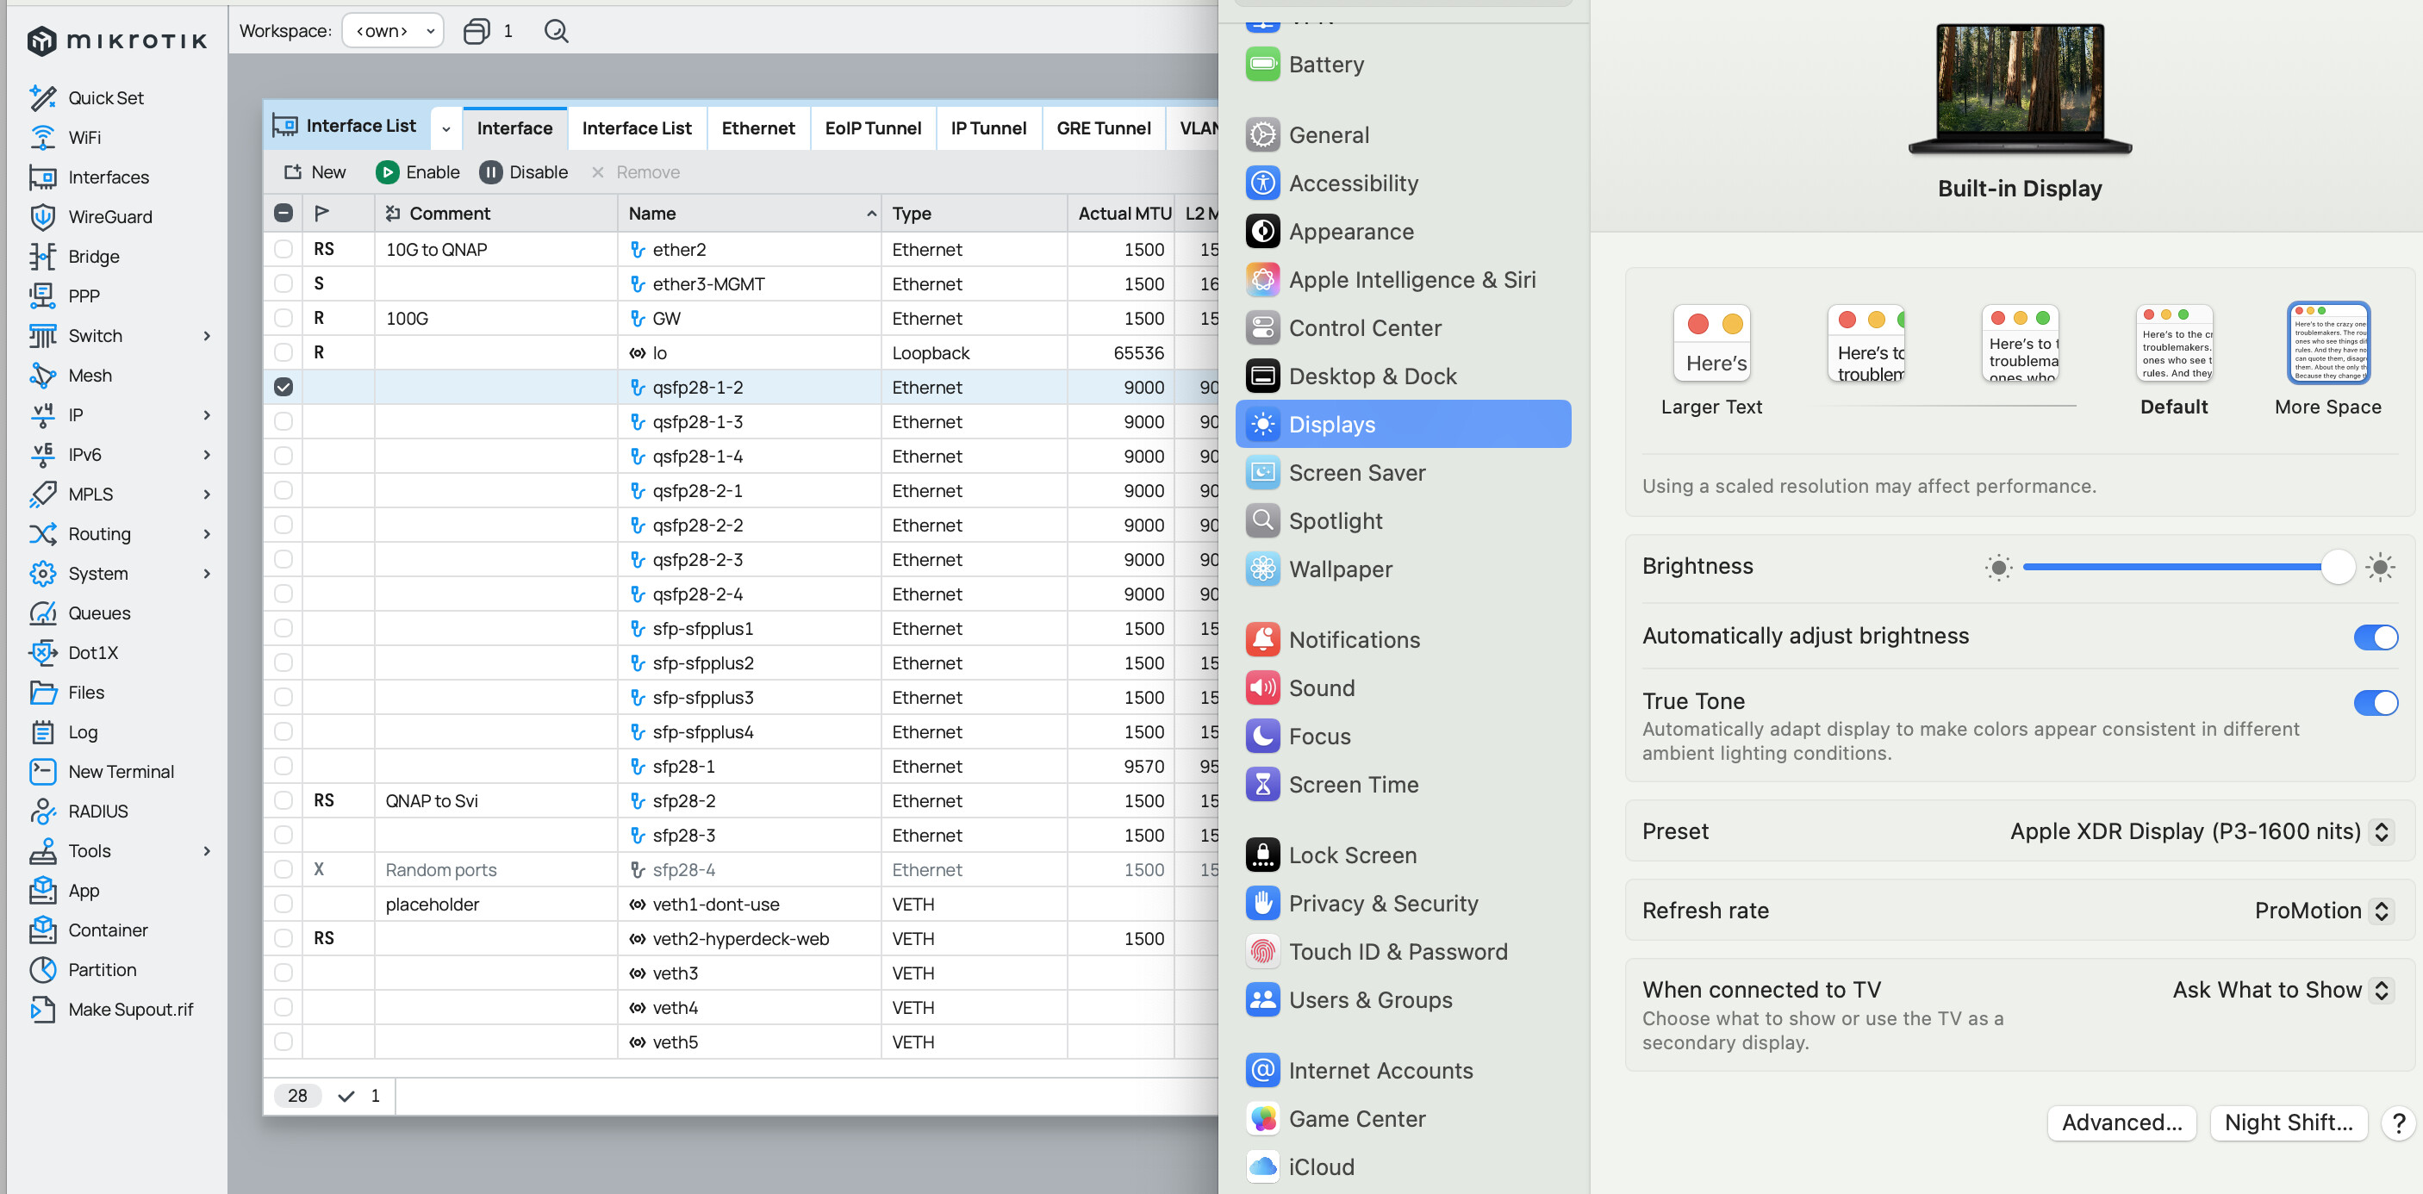Click the help question mark button

[x=2398, y=1122]
